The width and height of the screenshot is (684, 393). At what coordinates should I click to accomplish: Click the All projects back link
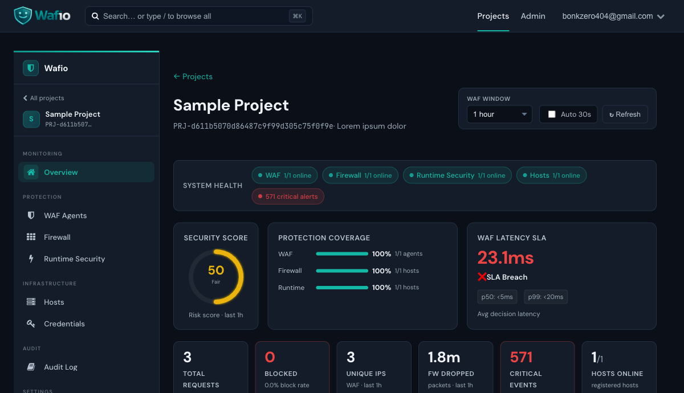pos(43,98)
